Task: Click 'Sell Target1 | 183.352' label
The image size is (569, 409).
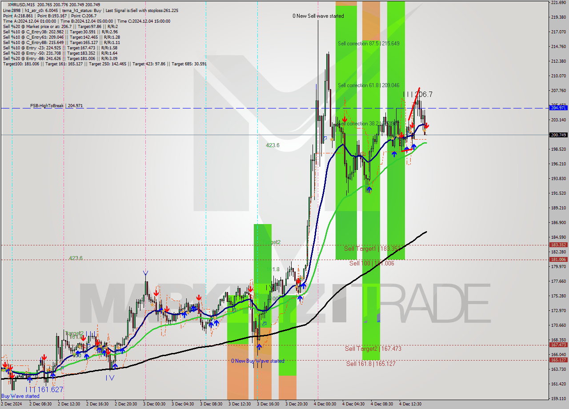Action: pos(373,249)
